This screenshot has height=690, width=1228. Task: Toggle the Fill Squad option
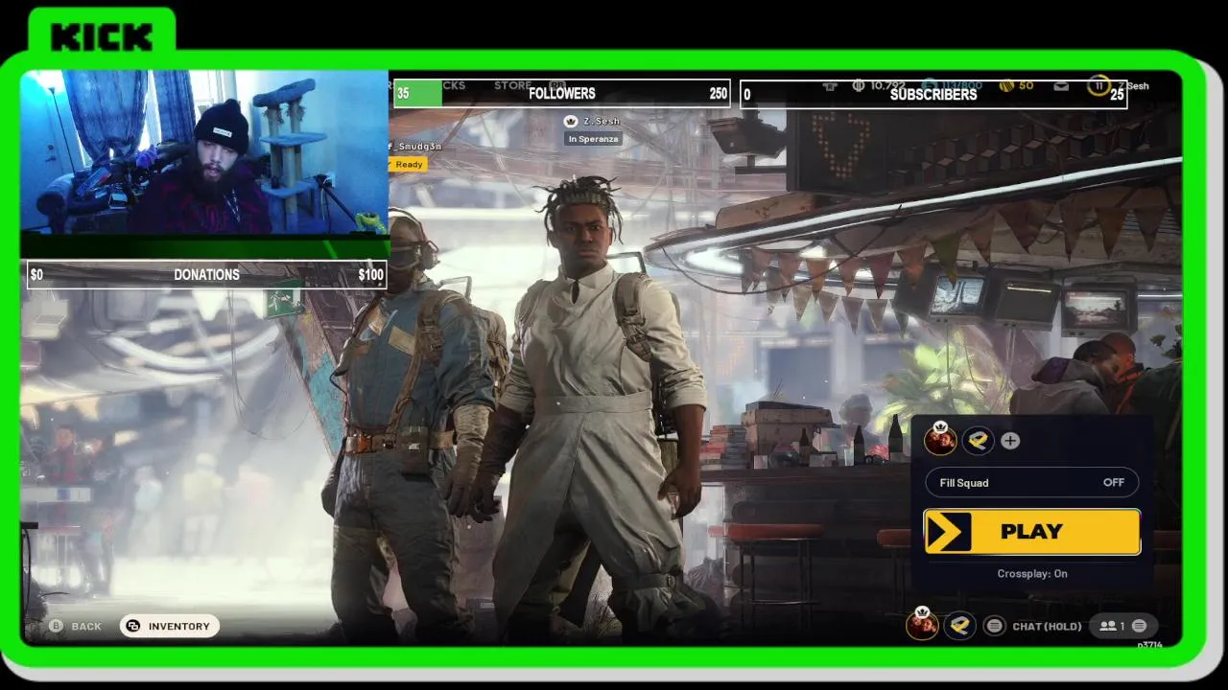(1031, 483)
